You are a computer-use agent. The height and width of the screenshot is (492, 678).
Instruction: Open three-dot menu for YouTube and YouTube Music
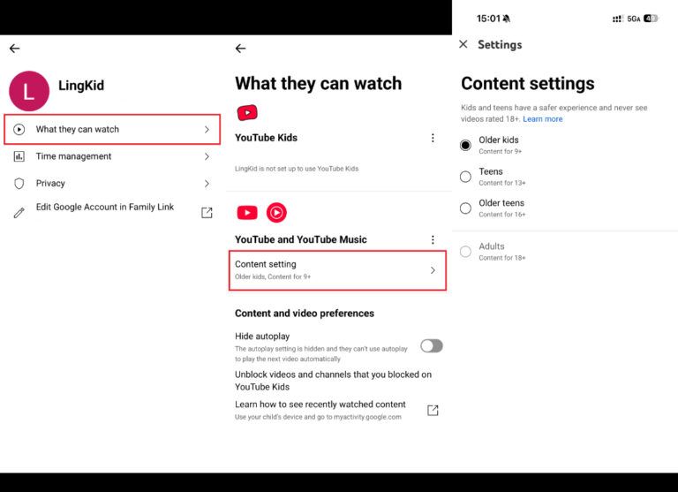(x=433, y=239)
